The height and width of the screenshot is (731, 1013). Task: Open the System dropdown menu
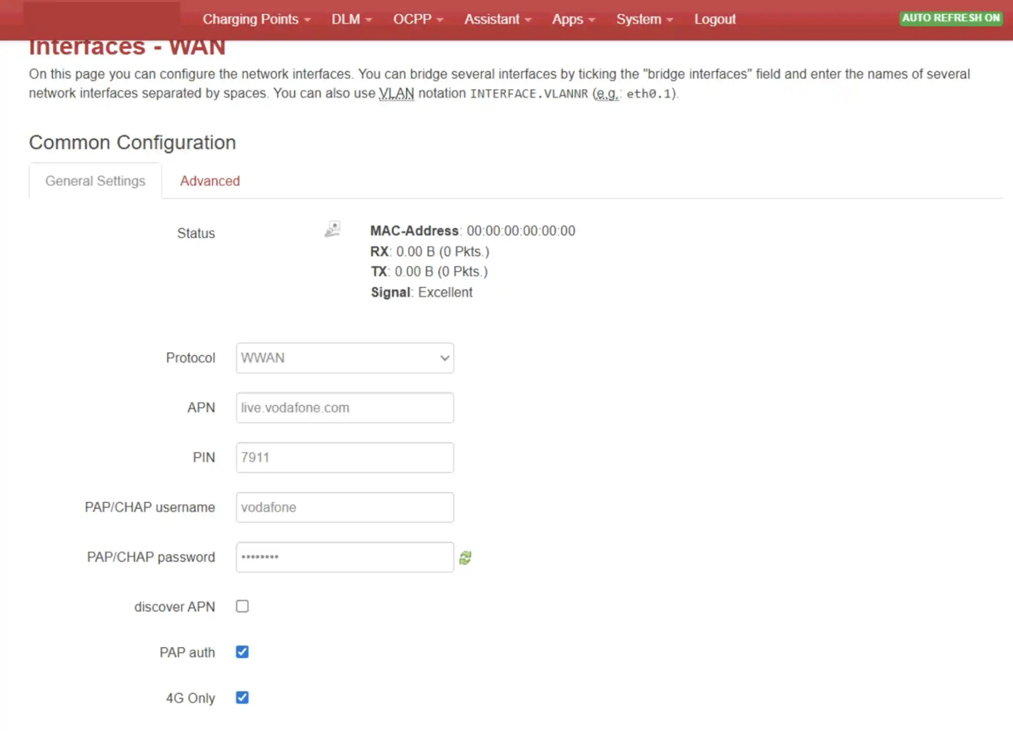[645, 19]
